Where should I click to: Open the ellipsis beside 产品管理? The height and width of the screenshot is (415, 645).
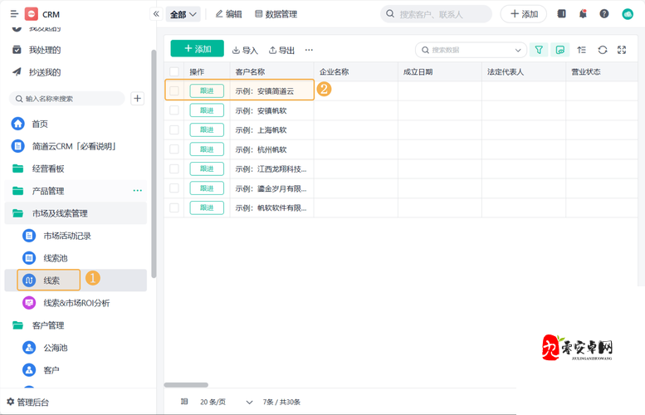pyautogui.click(x=138, y=191)
